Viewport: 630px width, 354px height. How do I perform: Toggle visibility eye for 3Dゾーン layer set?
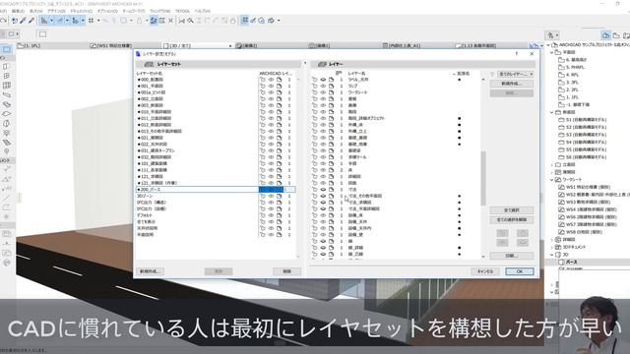271,196
